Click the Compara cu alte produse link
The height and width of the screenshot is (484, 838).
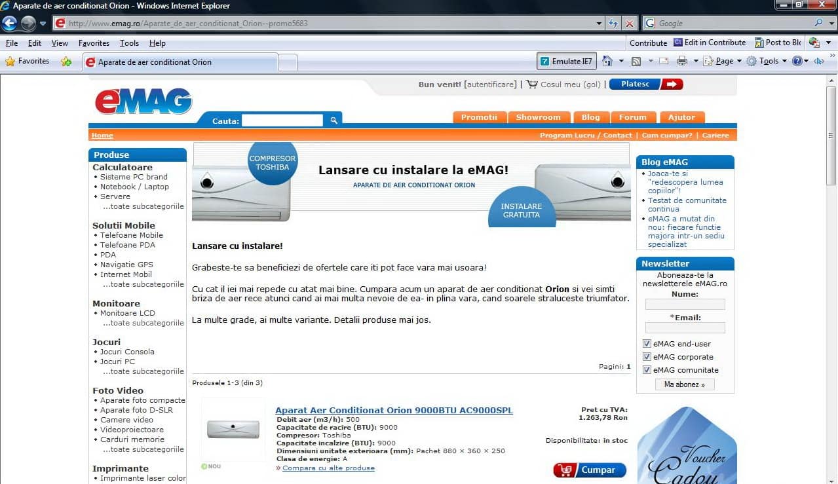click(x=328, y=468)
